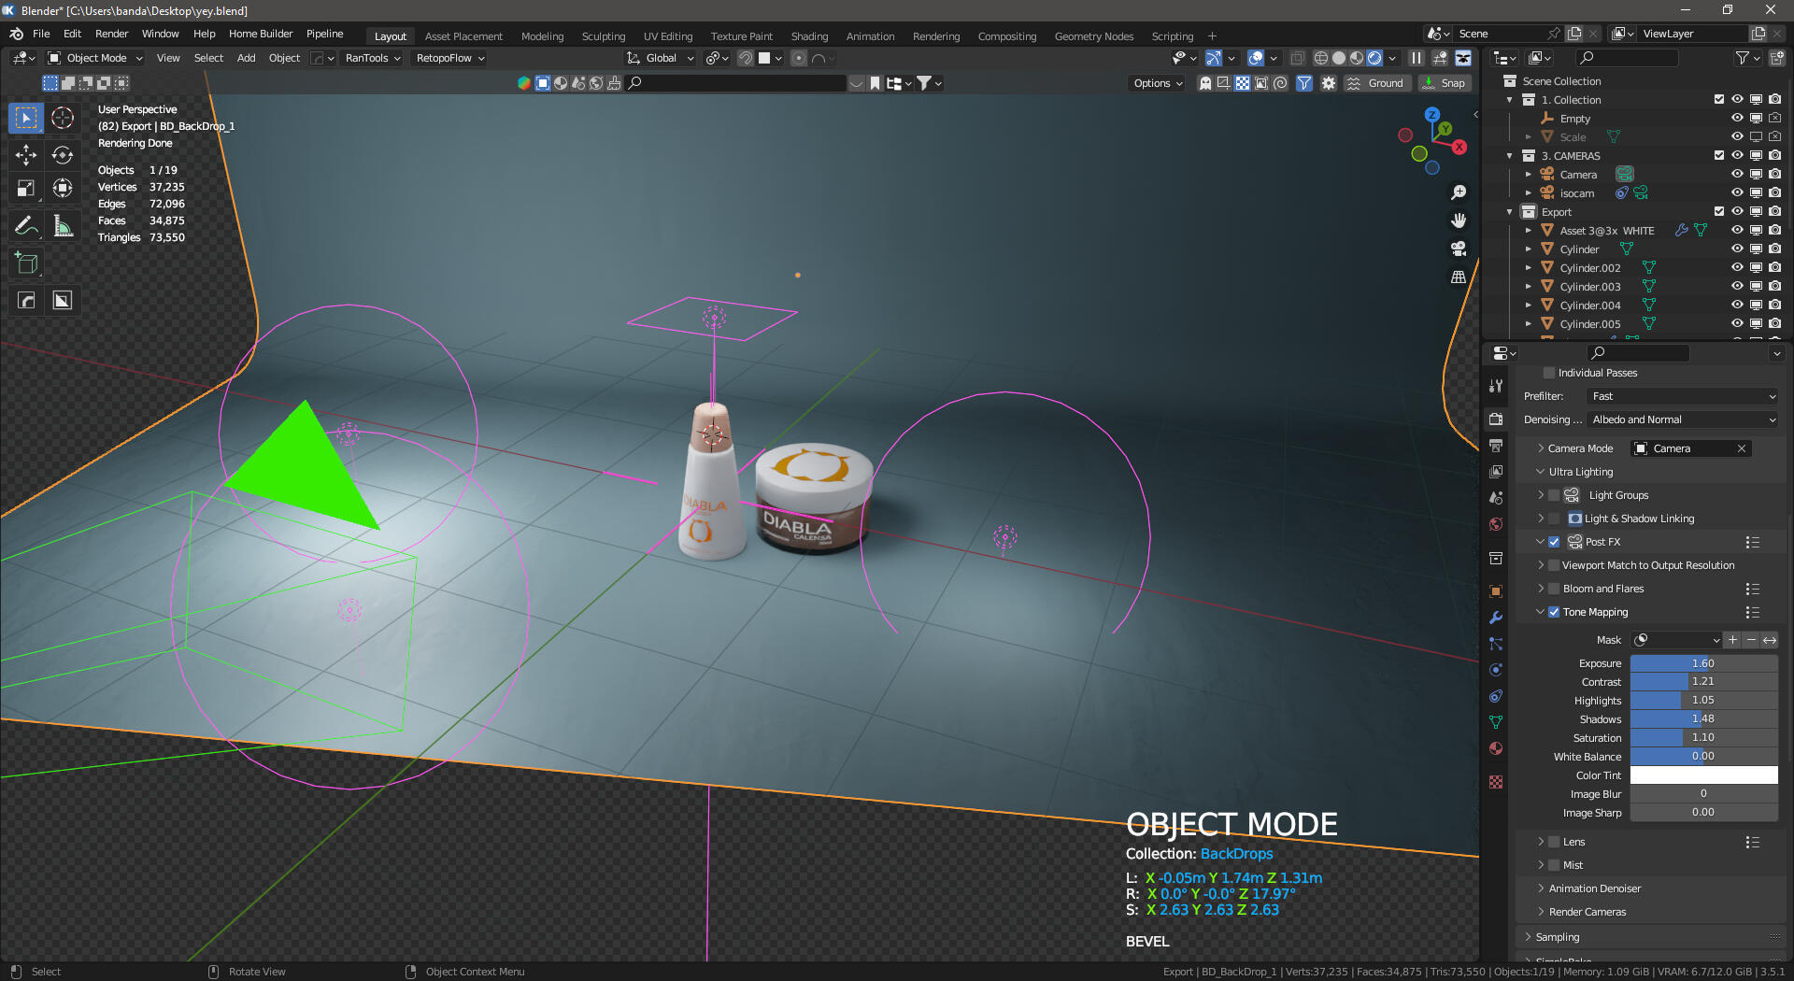The height and width of the screenshot is (981, 1794).
Task: Open the transform orientation Global dropdown
Action: click(x=660, y=58)
